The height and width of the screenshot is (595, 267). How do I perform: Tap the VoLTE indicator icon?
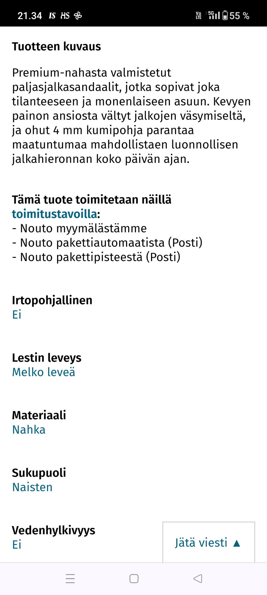pos(199,15)
